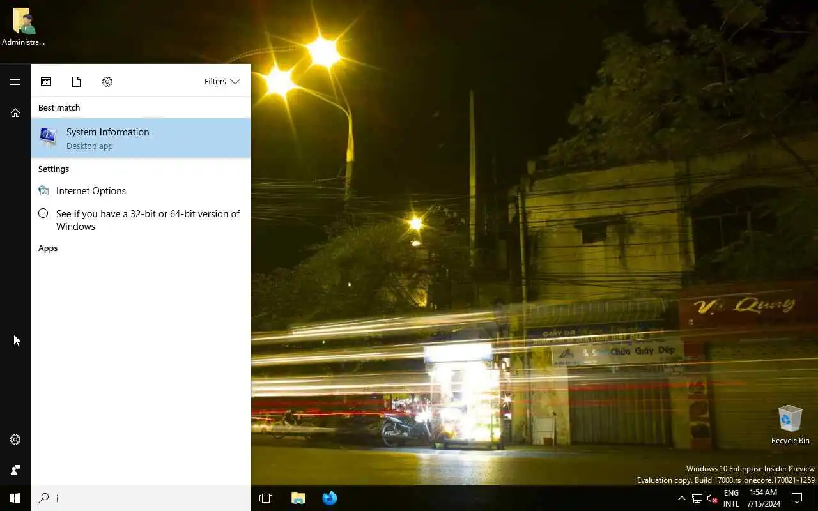This screenshot has height=511, width=818.
Task: Open the Action Center notifications icon
Action: 797,498
